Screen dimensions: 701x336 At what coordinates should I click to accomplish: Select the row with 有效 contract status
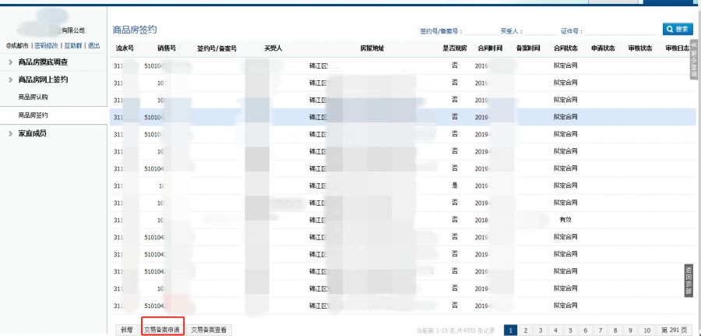[x=401, y=220]
